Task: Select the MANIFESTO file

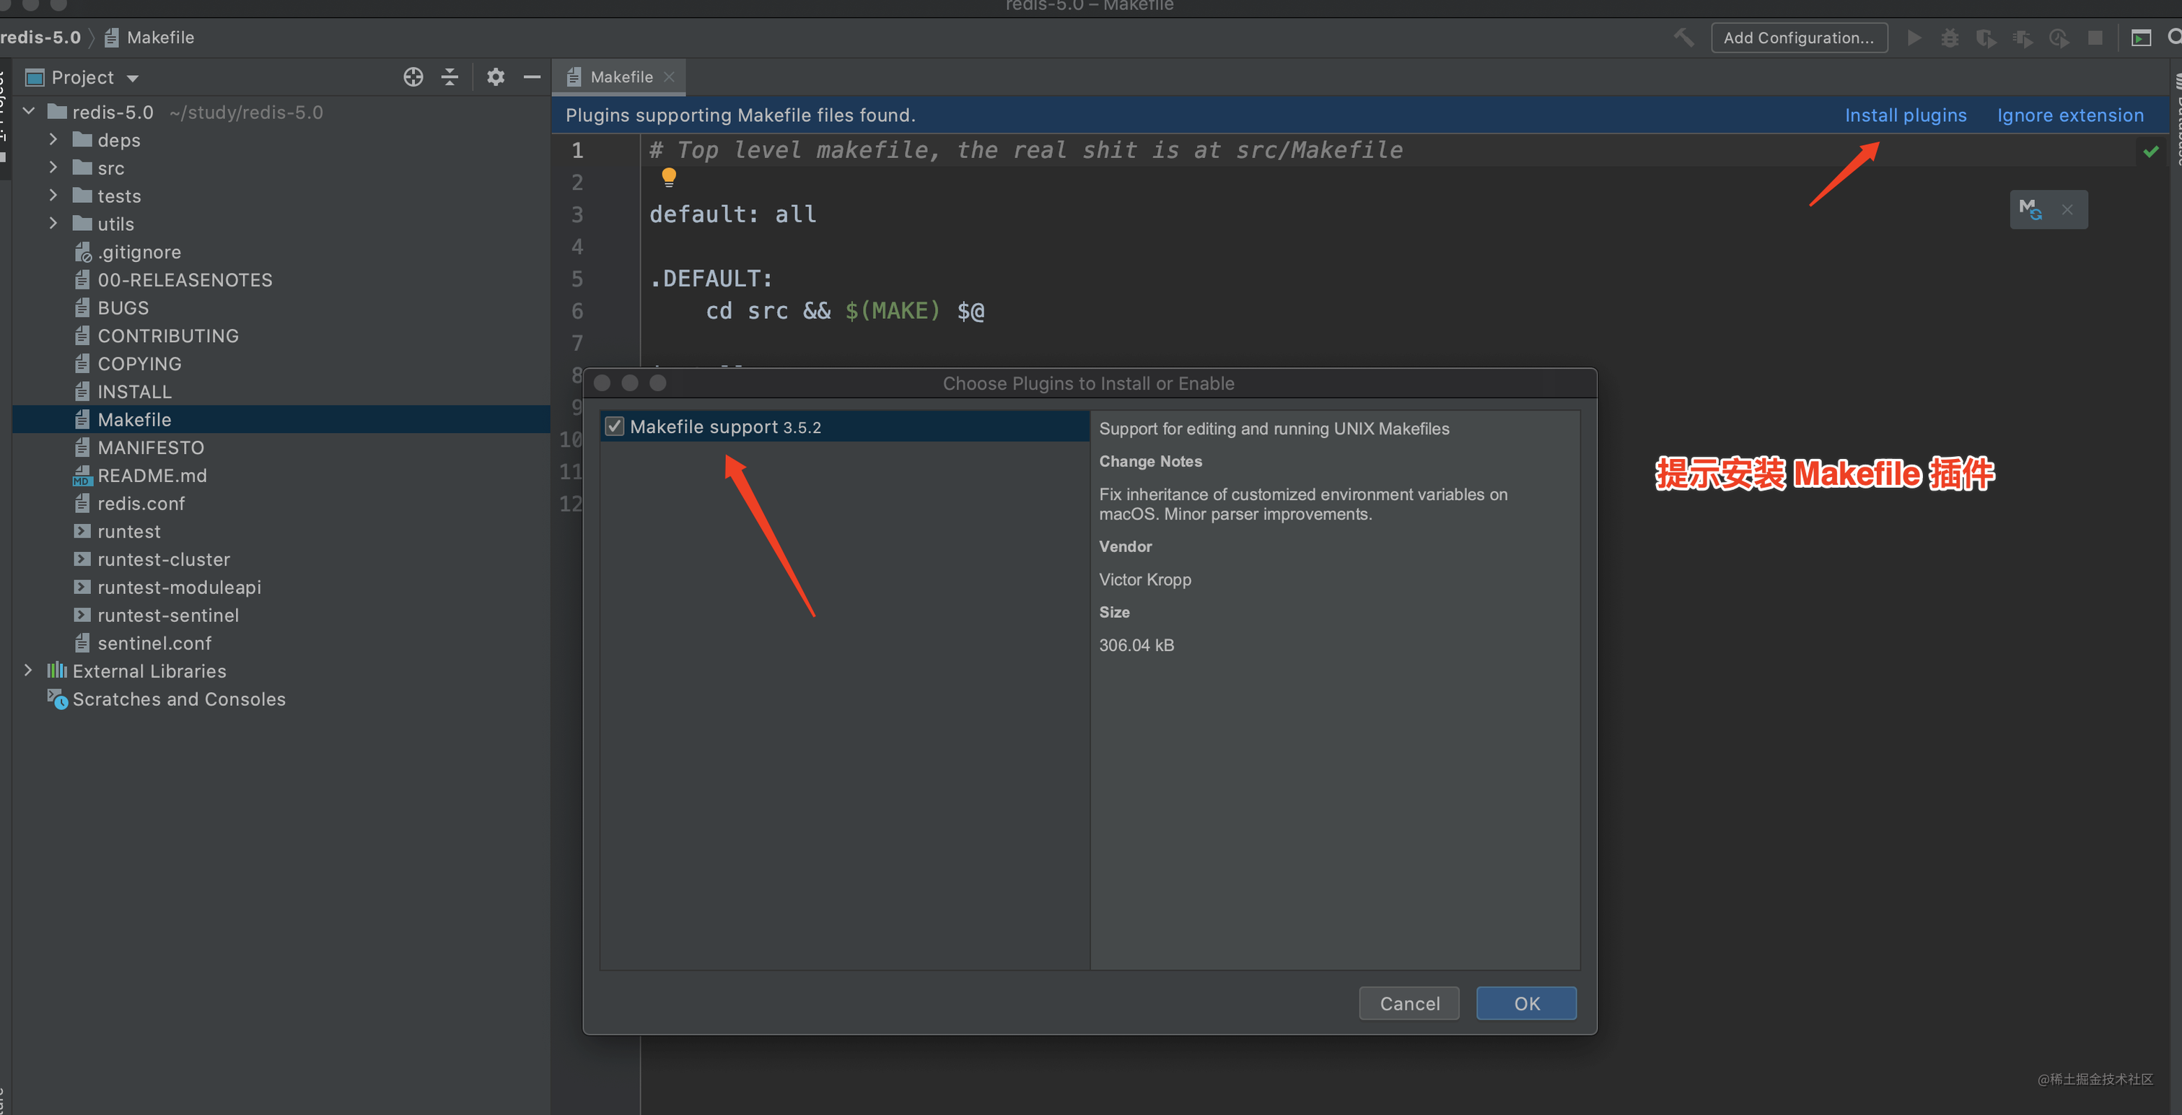Action: (281, 447)
